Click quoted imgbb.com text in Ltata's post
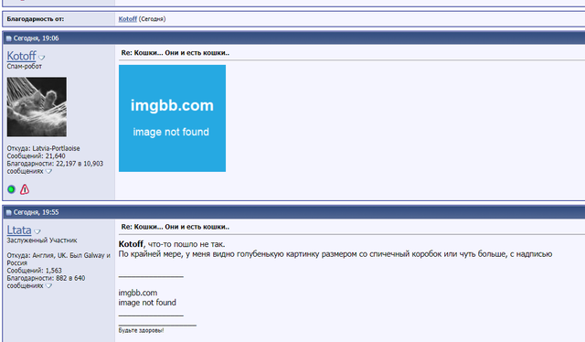Image resolution: width=585 pixels, height=342 pixels. point(138,293)
